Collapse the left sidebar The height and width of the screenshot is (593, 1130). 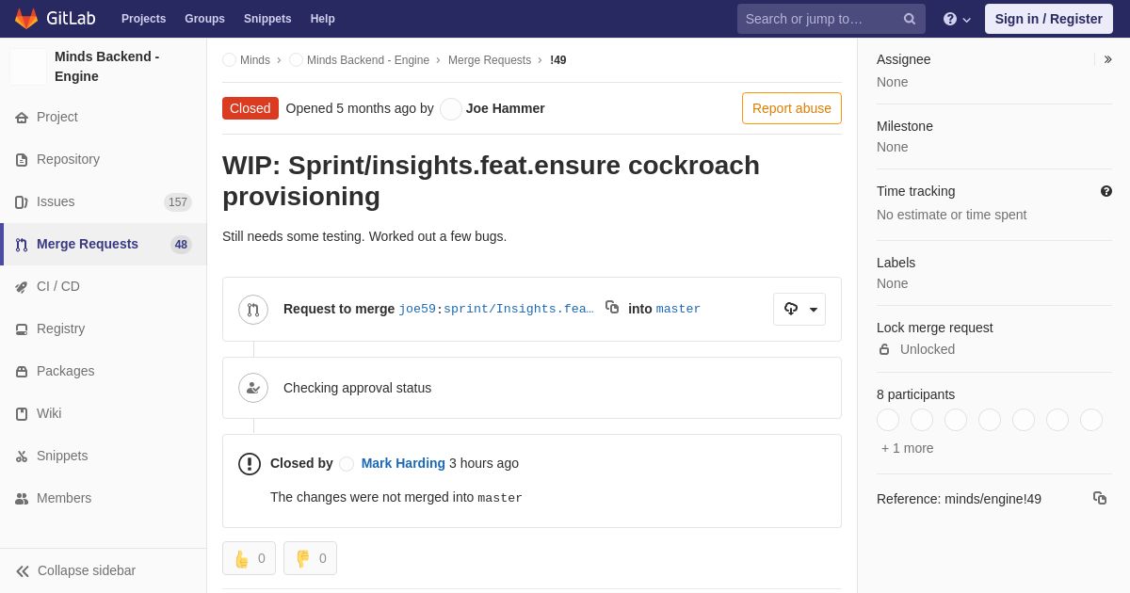tap(75, 570)
